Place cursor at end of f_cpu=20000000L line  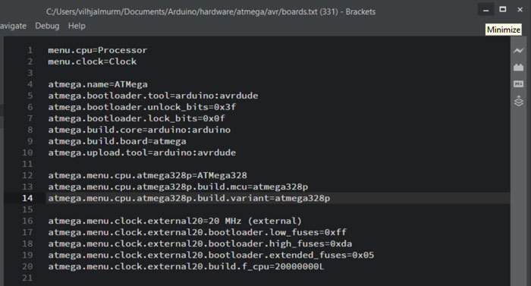(x=324, y=266)
